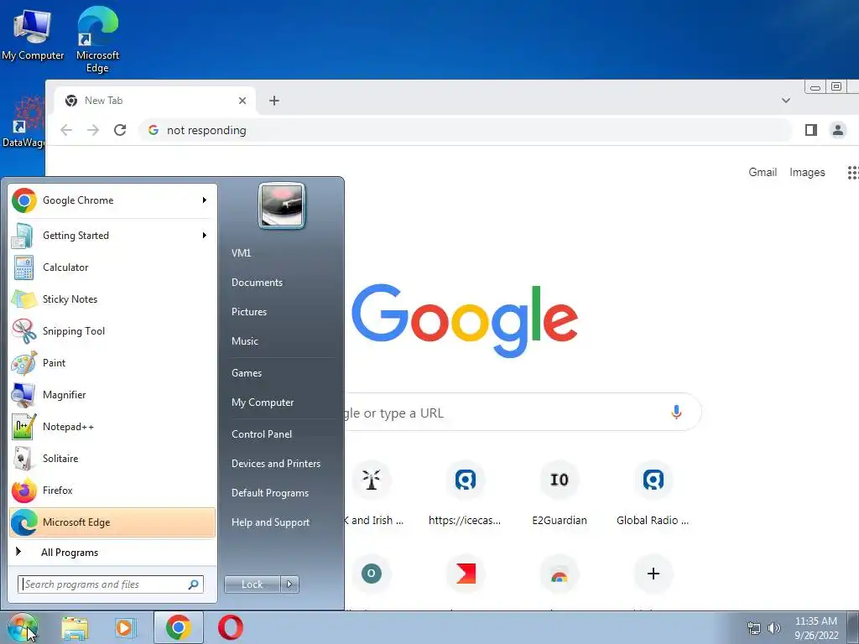The image size is (859, 644).
Task: Click Search programs and files box
Action: point(111,584)
